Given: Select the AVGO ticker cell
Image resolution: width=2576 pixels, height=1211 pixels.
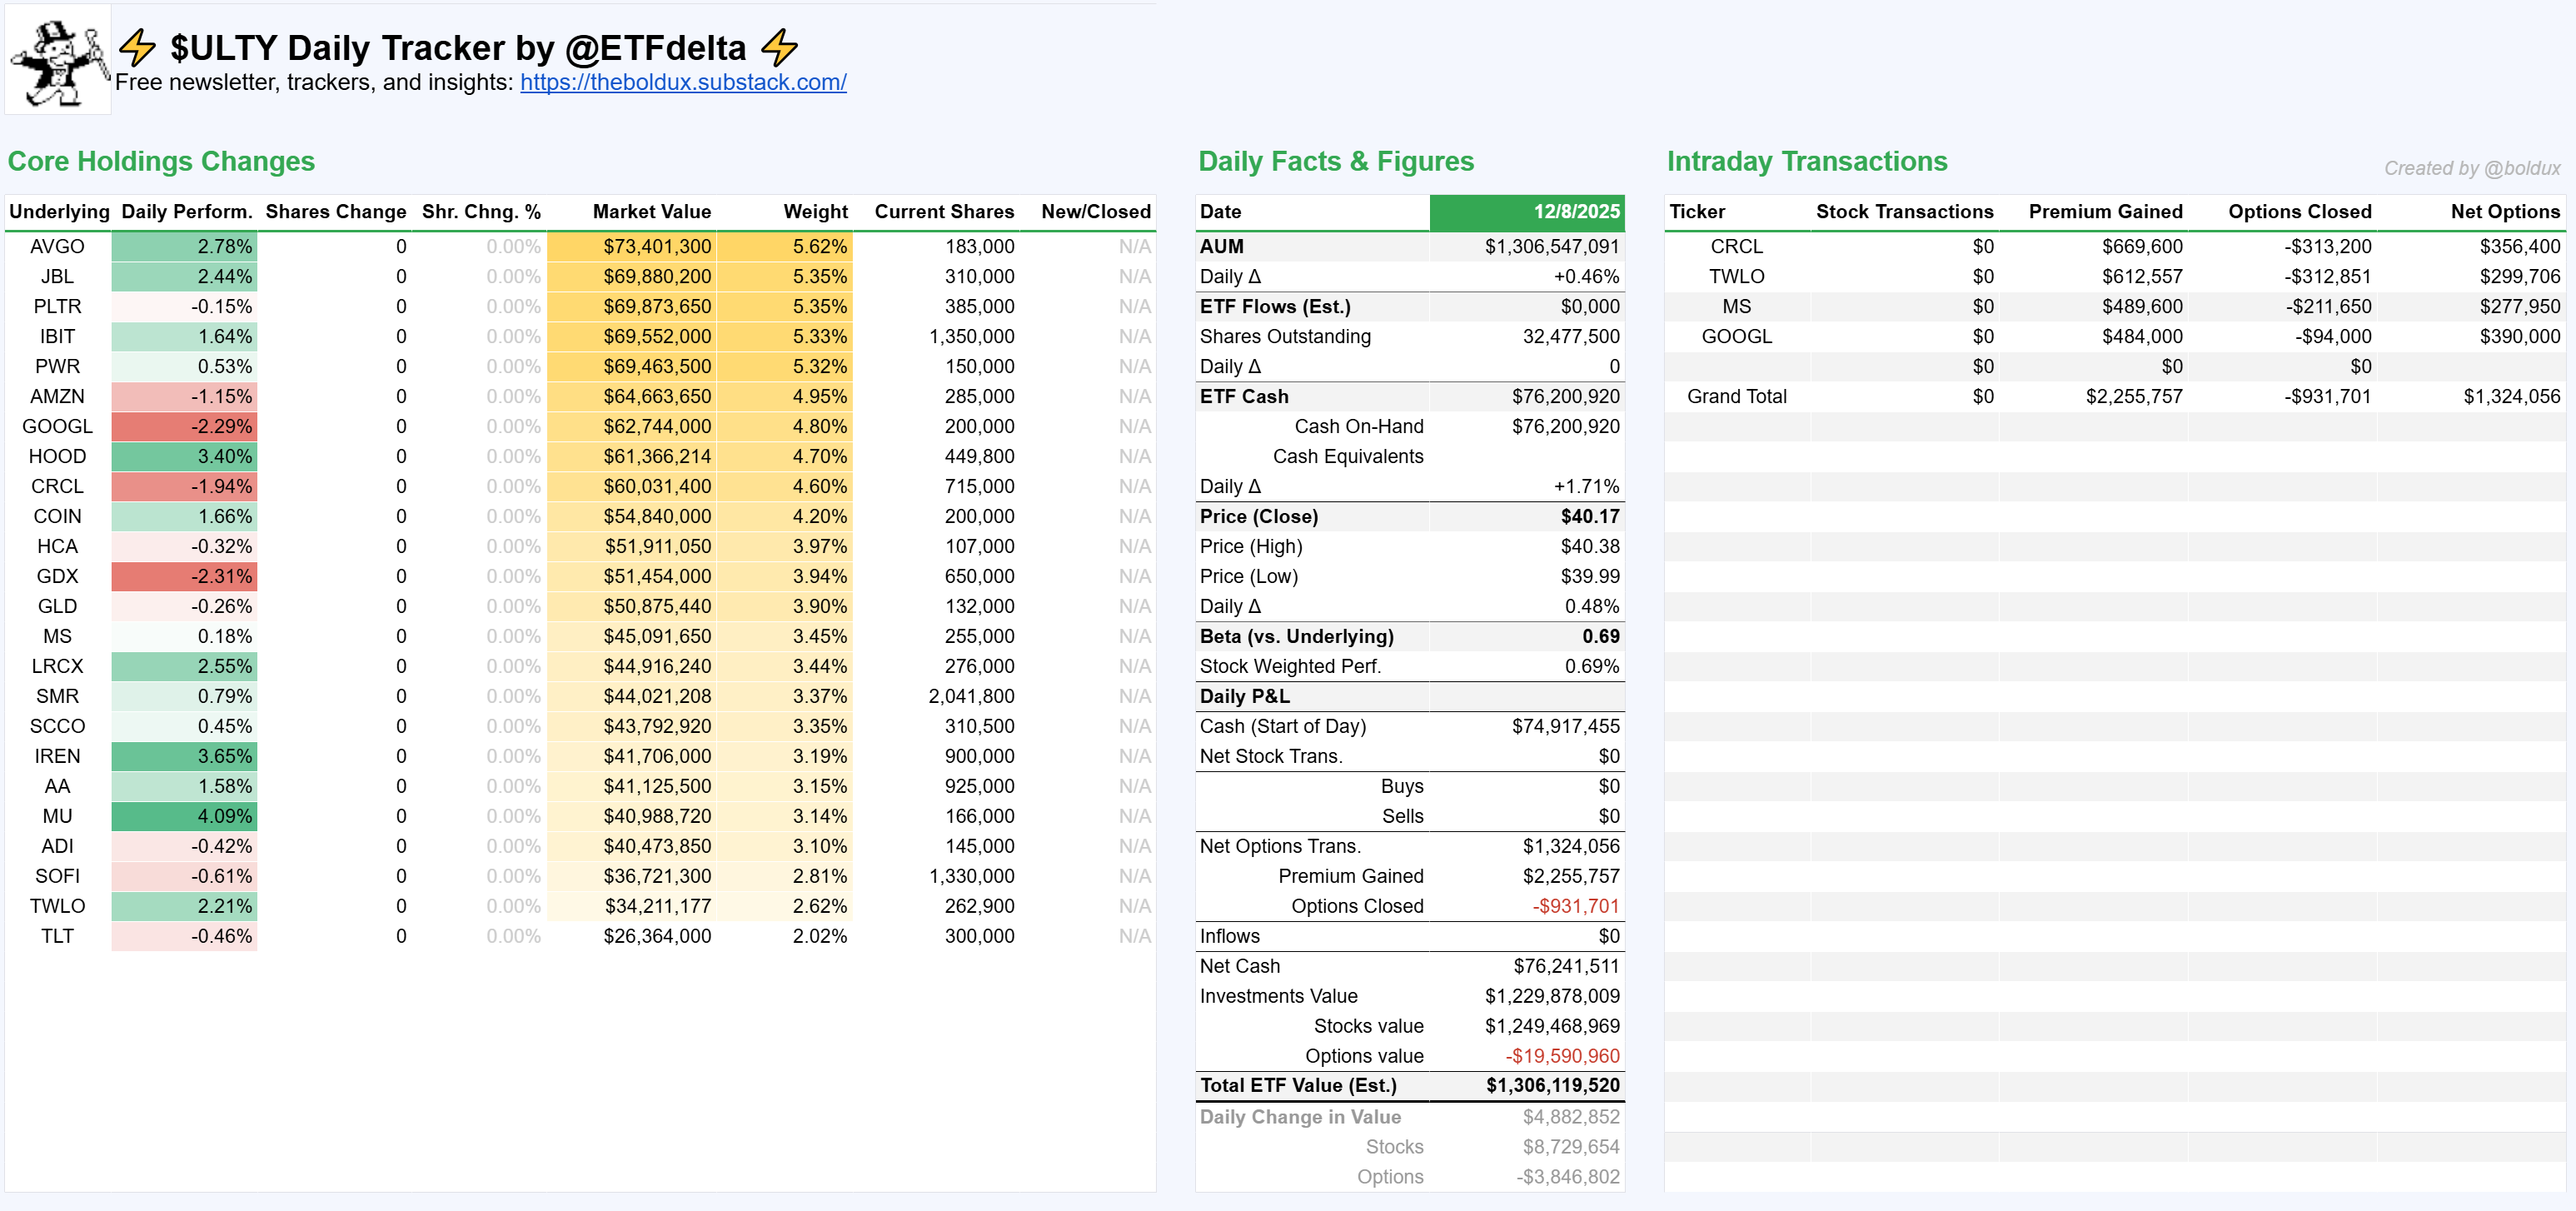Looking at the screenshot, I should coord(57,246).
